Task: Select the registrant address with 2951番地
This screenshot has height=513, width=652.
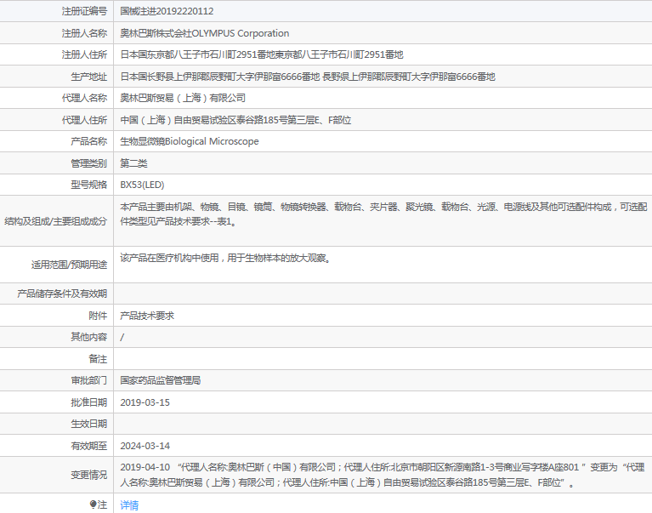Action: point(262,55)
